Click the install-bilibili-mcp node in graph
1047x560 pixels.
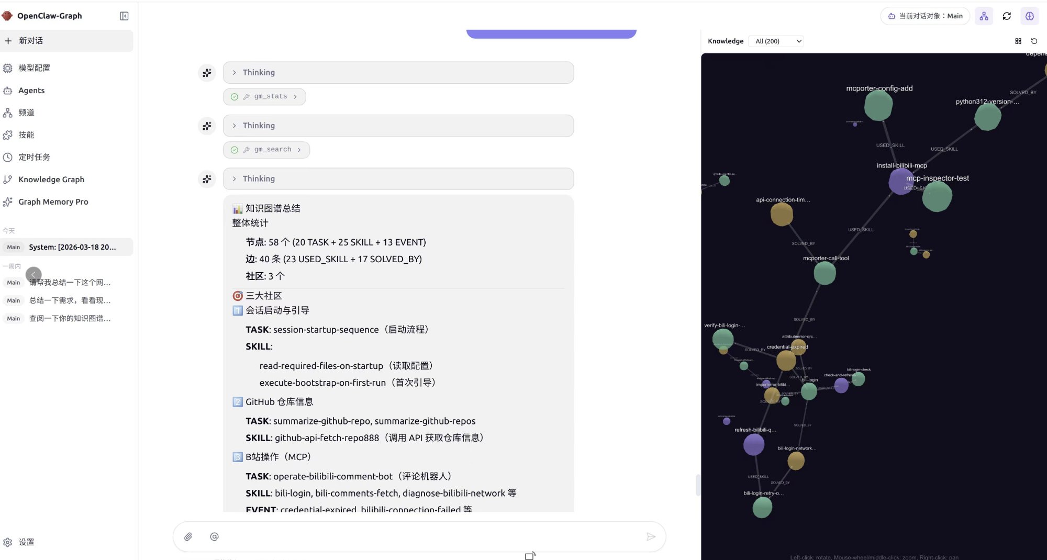click(901, 182)
